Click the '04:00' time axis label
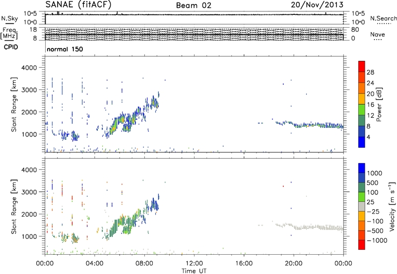397x274 pixels. [x=95, y=264]
